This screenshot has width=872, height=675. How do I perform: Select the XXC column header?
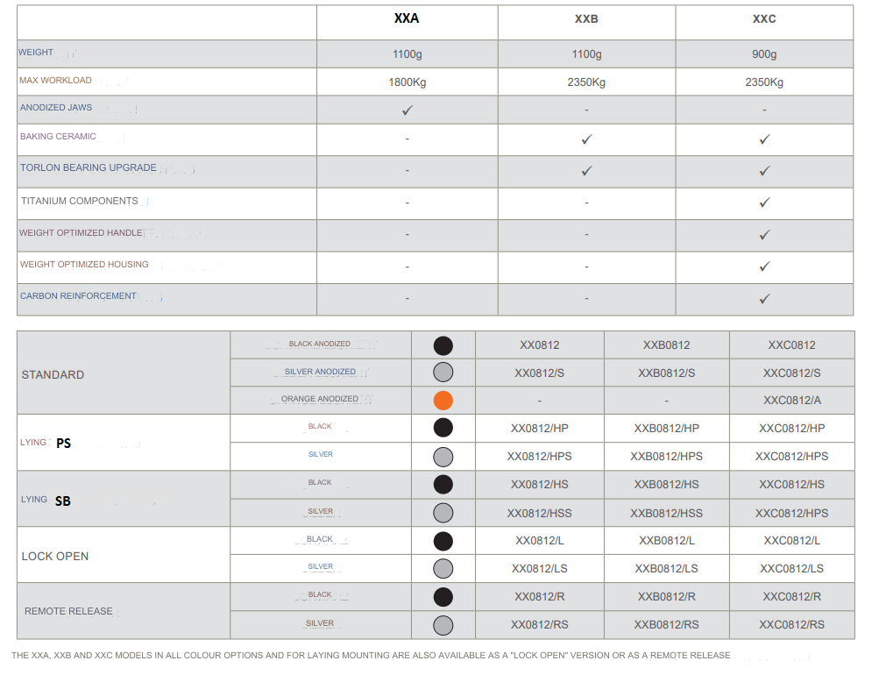tap(764, 19)
